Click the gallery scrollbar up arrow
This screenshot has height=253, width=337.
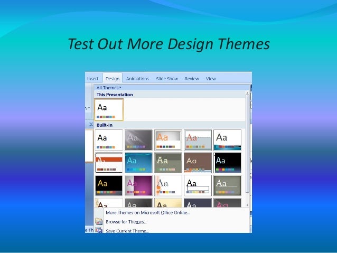(x=247, y=93)
